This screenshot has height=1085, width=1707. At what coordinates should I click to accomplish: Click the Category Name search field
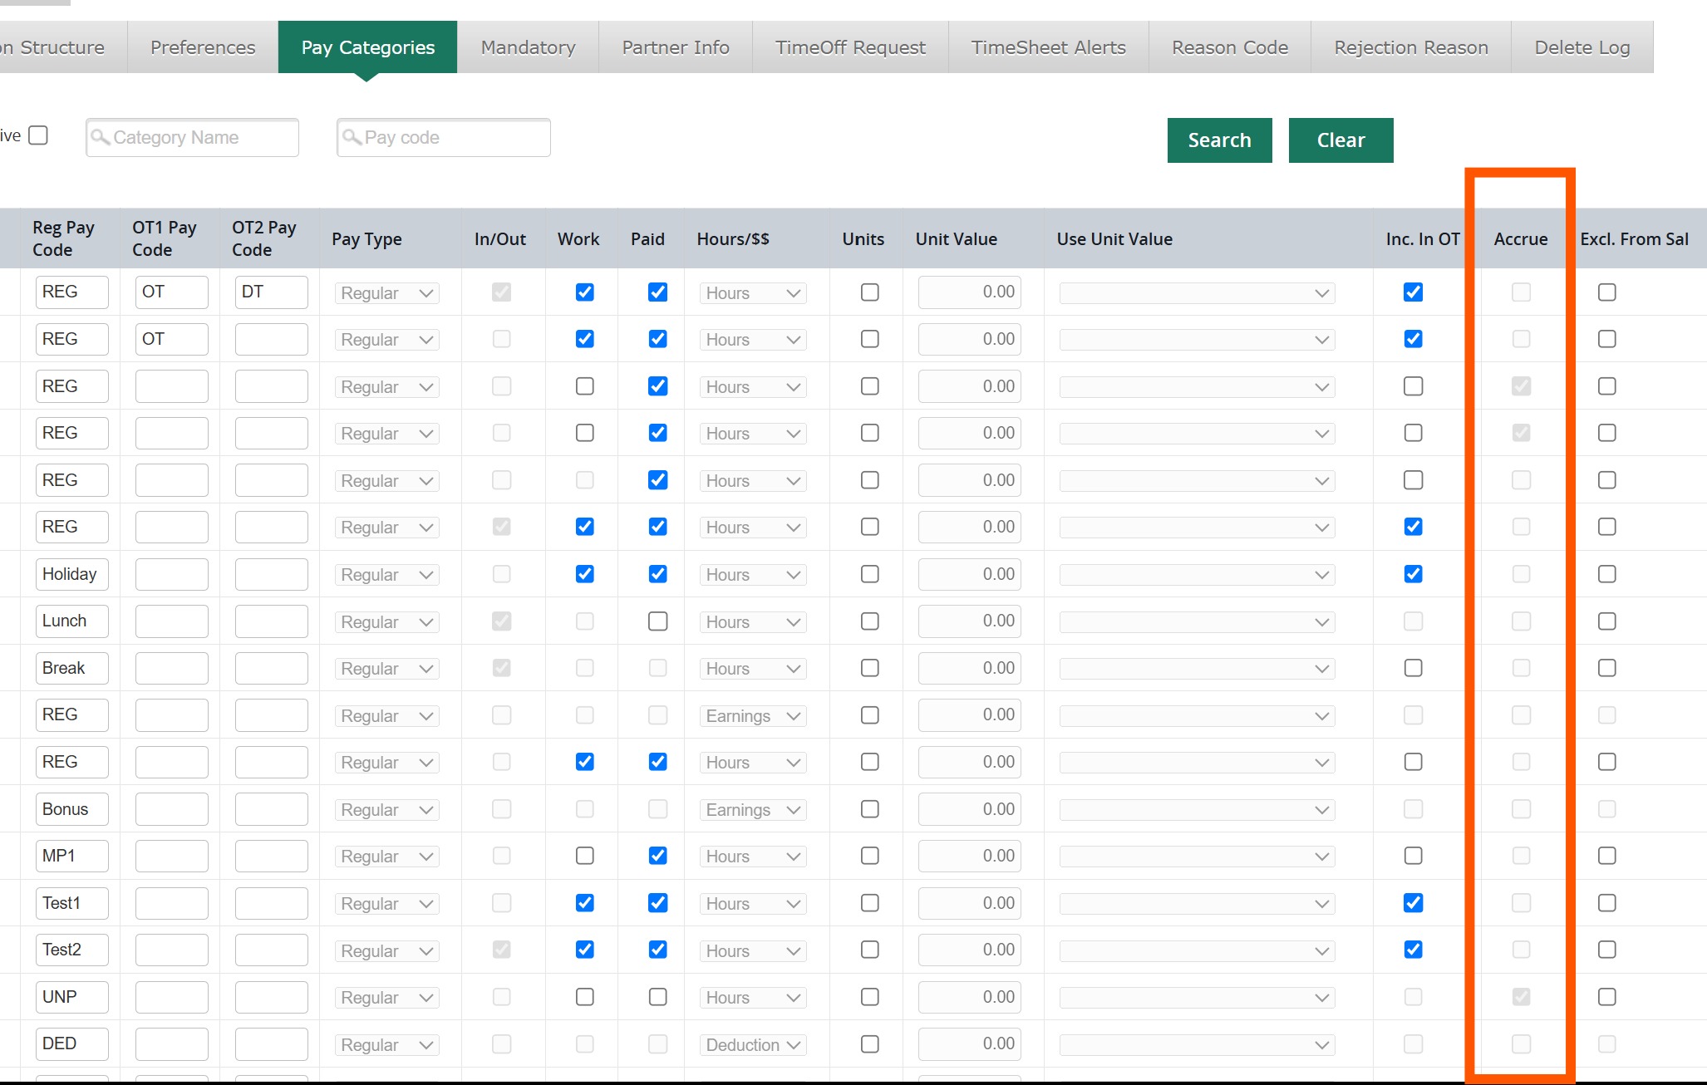[x=192, y=137]
